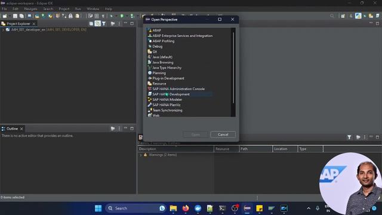Toggle Link with Editor in Project Explorer
The height and width of the screenshot is (215, 382).
point(98,24)
